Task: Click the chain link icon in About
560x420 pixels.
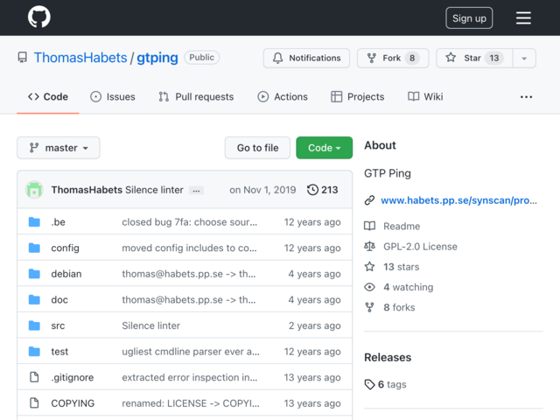Action: click(369, 200)
